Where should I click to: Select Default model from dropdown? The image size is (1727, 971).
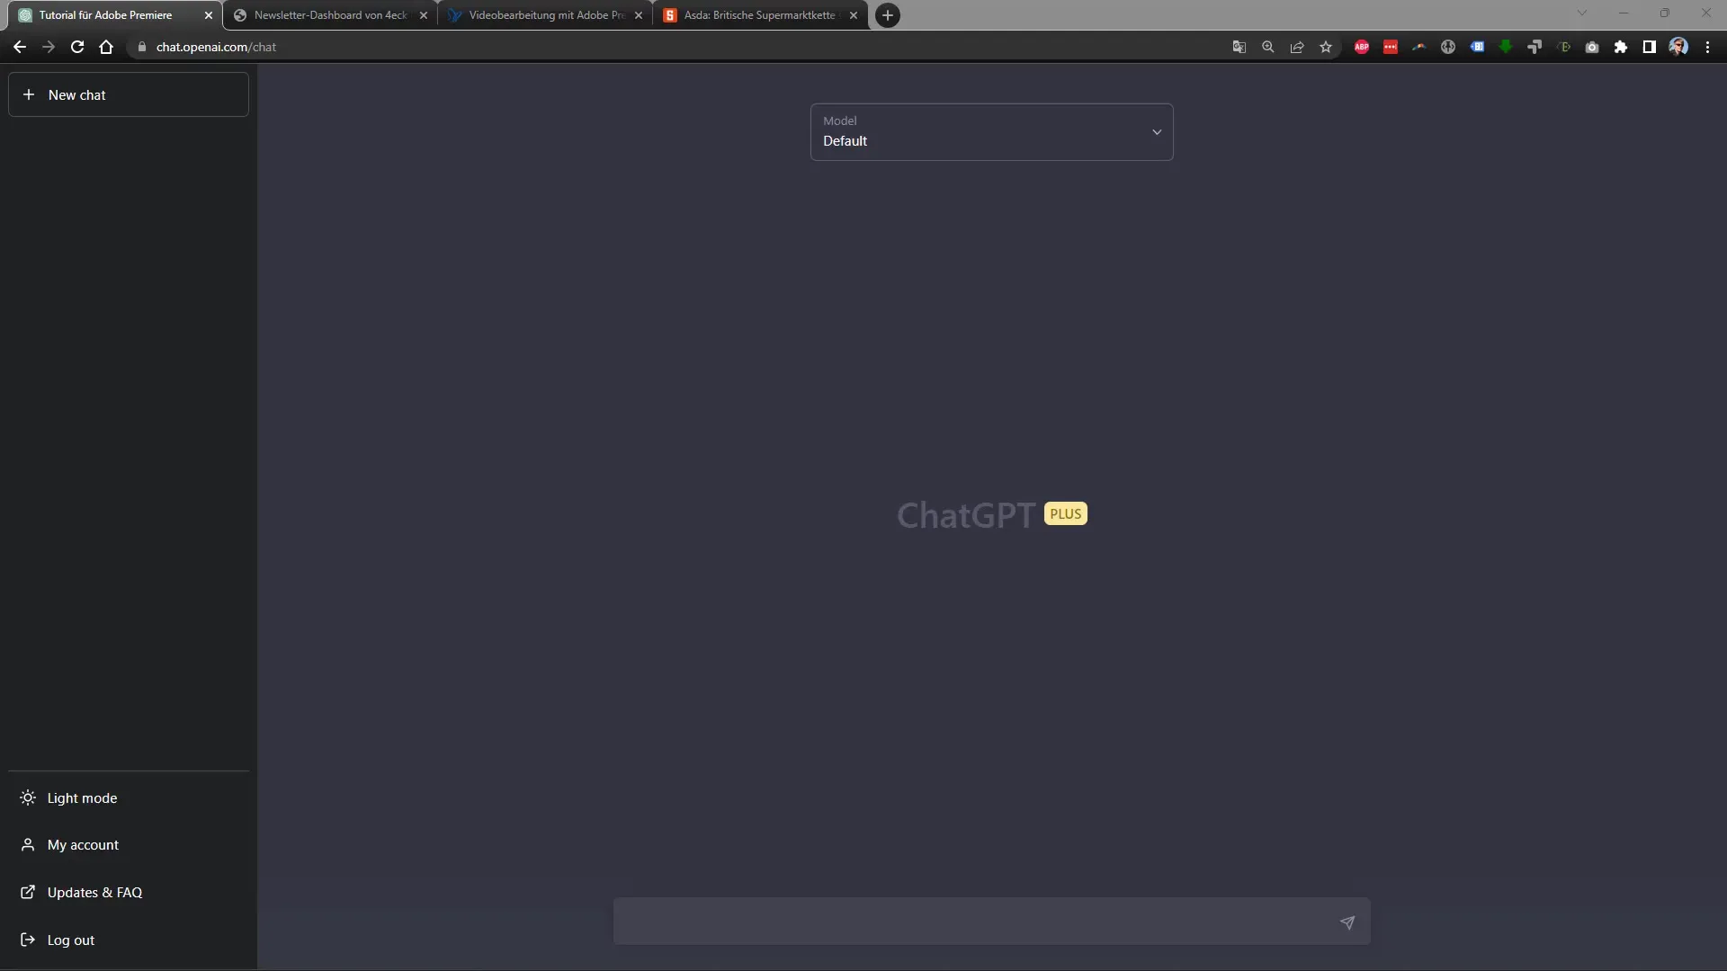coord(991,131)
